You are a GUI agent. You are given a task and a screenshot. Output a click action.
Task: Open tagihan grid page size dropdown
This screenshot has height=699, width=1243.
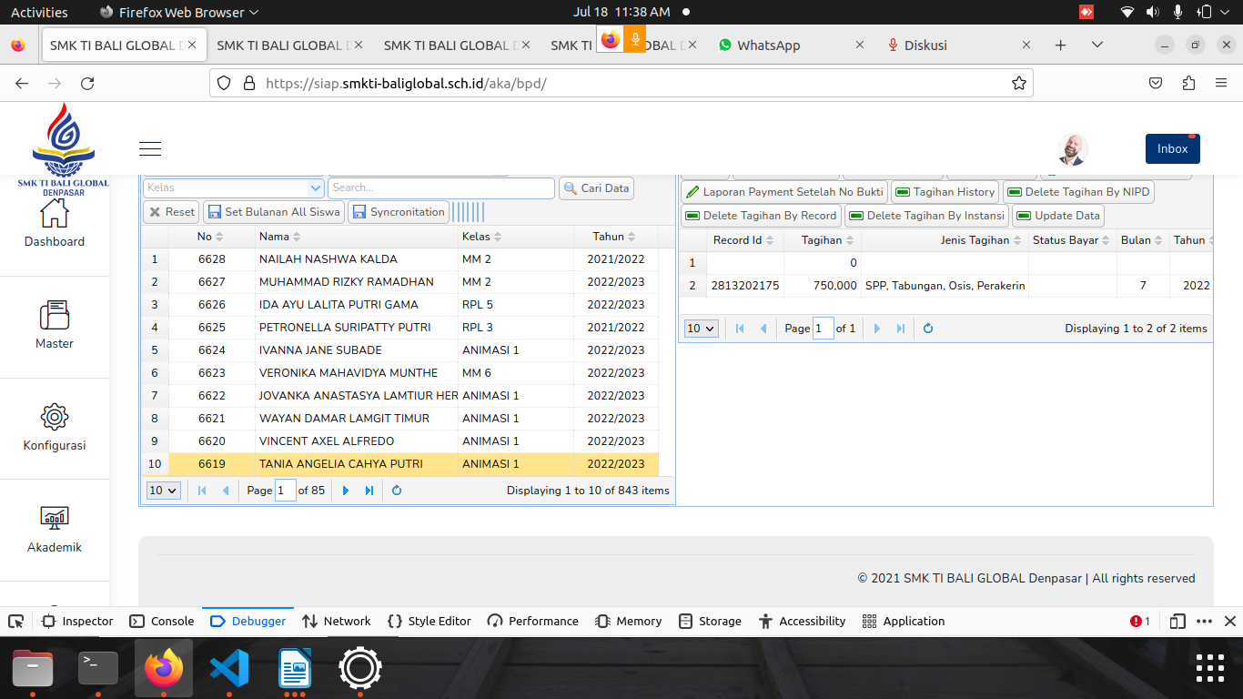pyautogui.click(x=701, y=329)
